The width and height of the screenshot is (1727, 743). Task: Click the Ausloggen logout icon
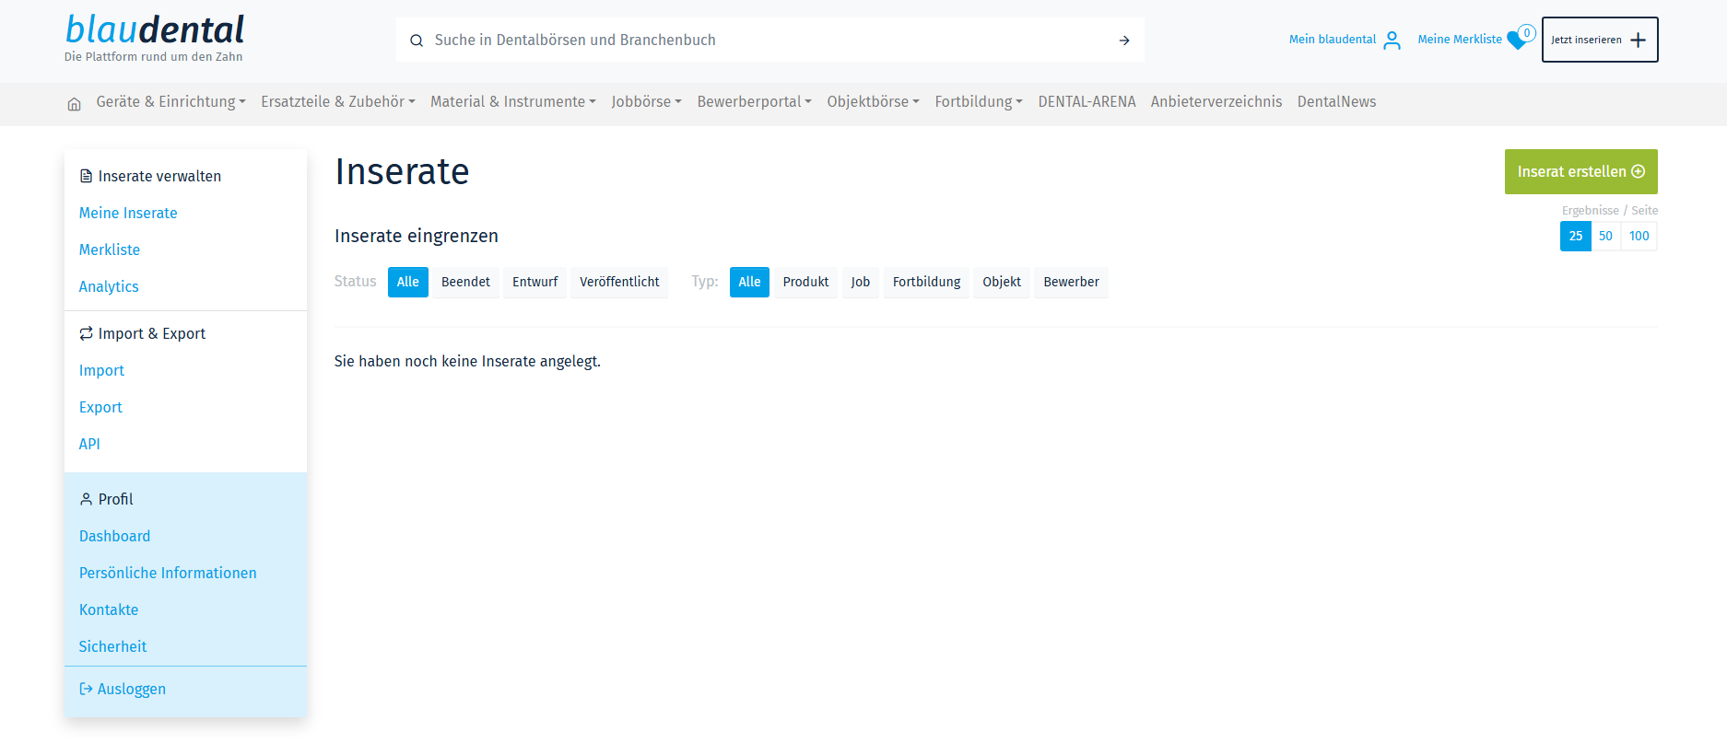[86, 689]
